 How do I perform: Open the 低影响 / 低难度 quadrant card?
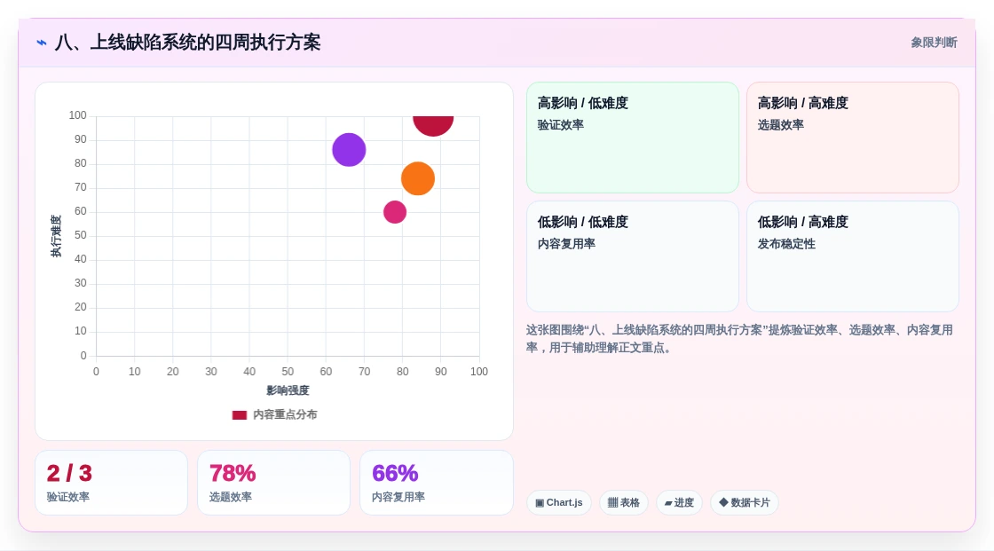point(633,256)
